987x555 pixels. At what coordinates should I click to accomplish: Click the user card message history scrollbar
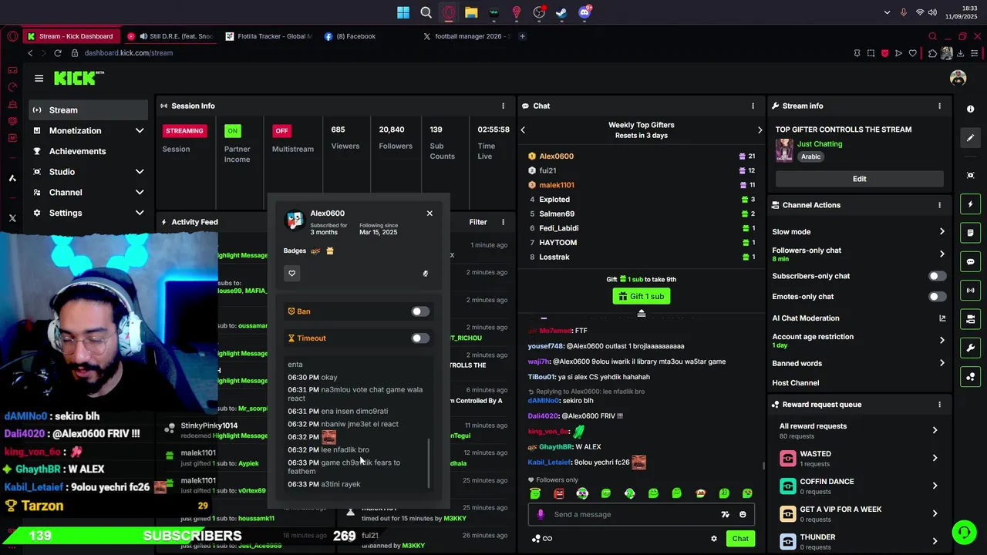coord(429,463)
